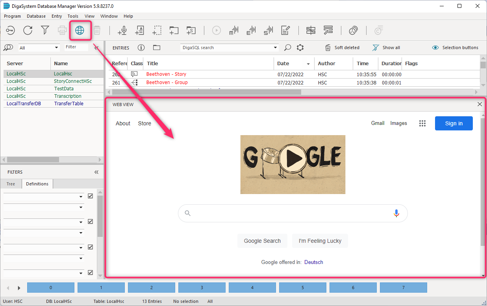Click the Google Sign in button
The width and height of the screenshot is (487, 306).
(454, 123)
